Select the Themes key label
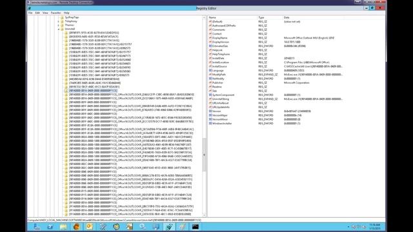413x232 pixels. pos(70,25)
